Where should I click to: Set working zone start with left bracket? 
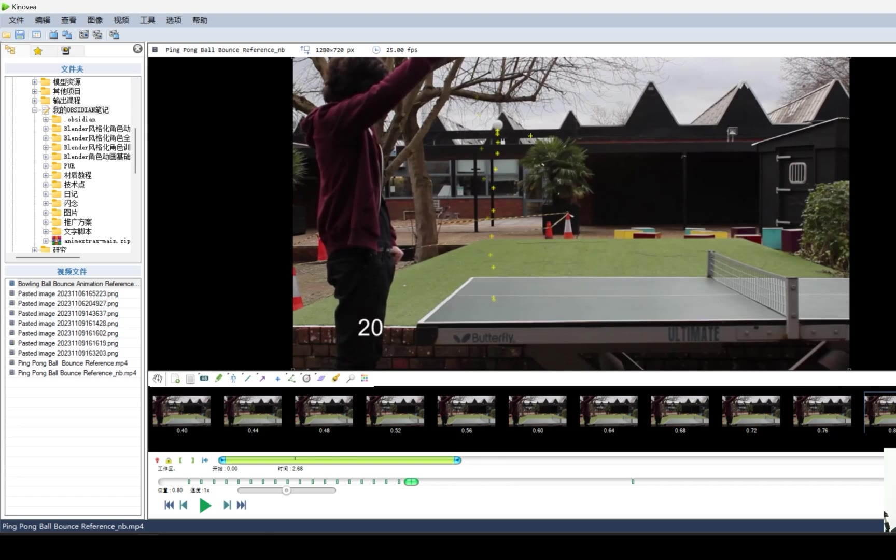click(x=180, y=460)
